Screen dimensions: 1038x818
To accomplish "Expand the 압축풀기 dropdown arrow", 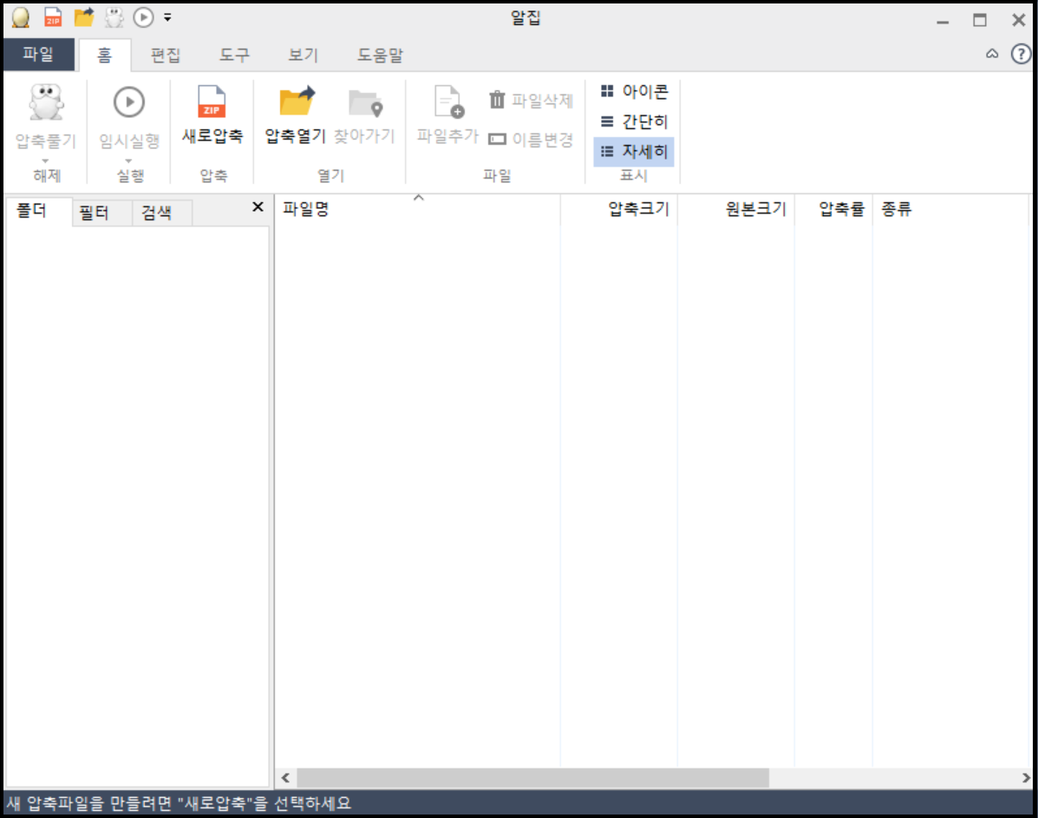I will (46, 161).
